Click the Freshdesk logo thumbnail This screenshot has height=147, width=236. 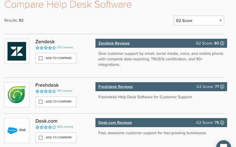pyautogui.click(x=17, y=95)
